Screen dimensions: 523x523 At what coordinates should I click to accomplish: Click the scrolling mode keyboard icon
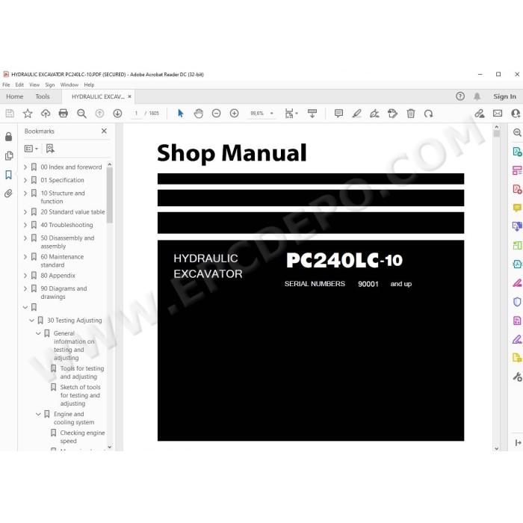point(312,114)
